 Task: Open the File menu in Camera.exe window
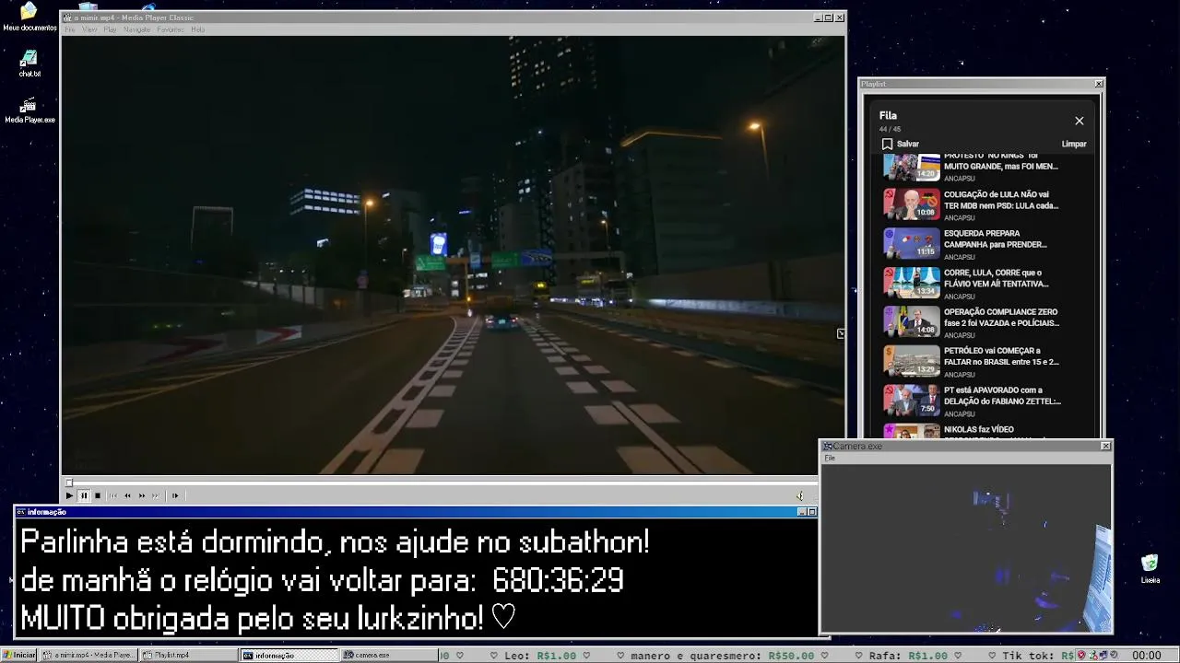tap(830, 458)
